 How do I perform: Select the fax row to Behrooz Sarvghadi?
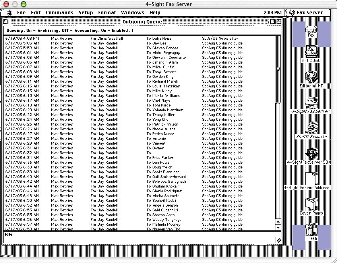pos(139,181)
